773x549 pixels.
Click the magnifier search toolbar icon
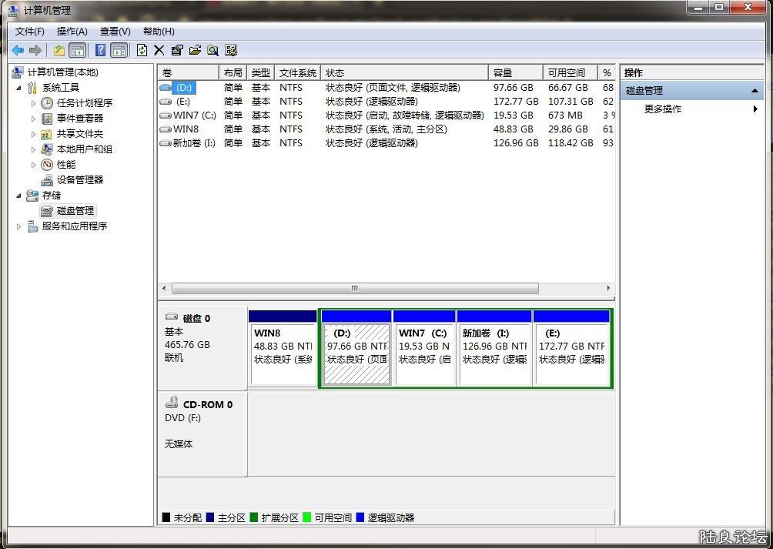(x=212, y=50)
